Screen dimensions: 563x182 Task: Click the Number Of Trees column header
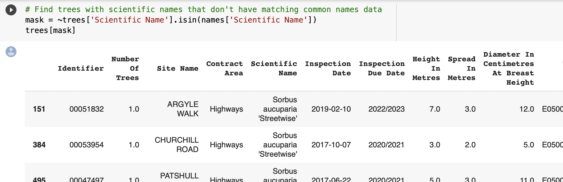tap(125, 68)
